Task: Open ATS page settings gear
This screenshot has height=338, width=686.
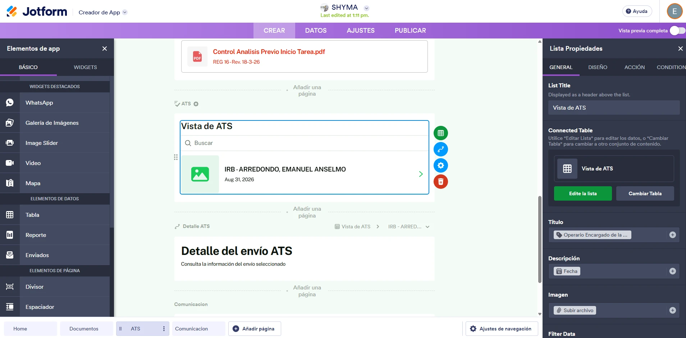Action: click(196, 104)
